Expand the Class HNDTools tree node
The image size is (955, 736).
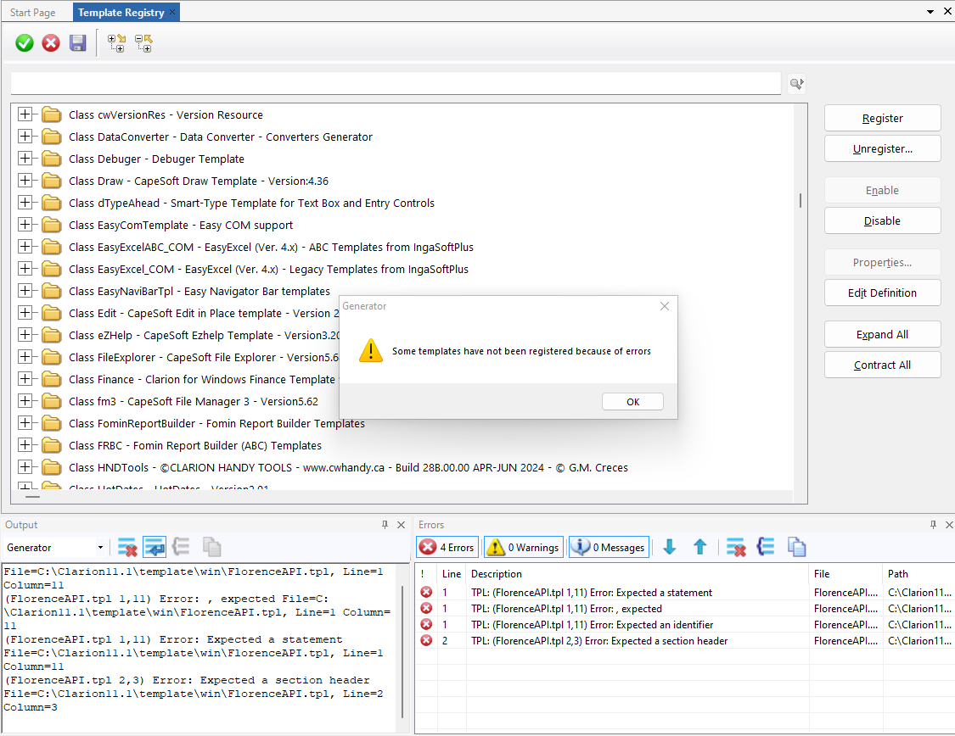click(25, 467)
